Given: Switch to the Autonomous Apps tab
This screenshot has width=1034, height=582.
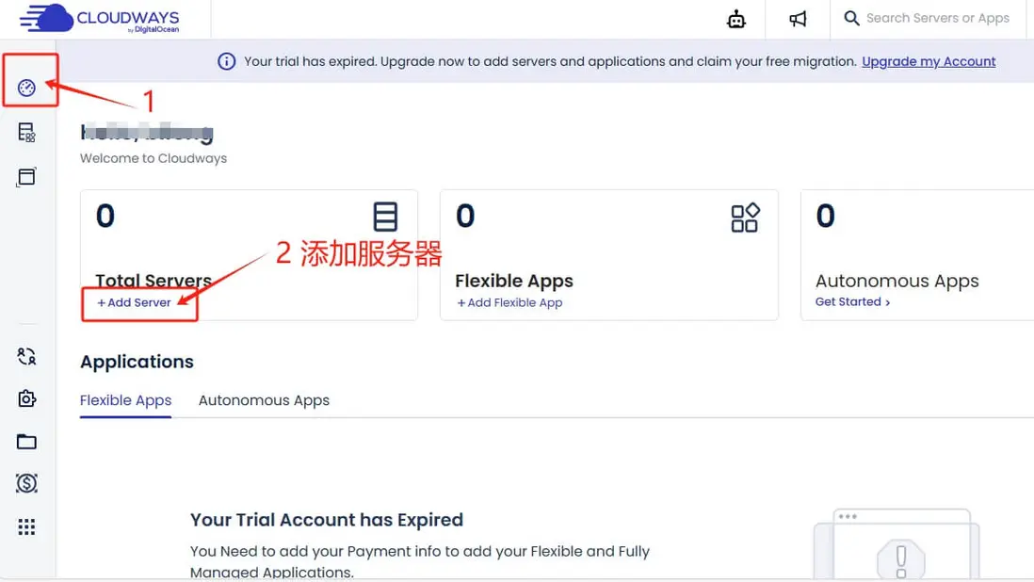Looking at the screenshot, I should 264,400.
